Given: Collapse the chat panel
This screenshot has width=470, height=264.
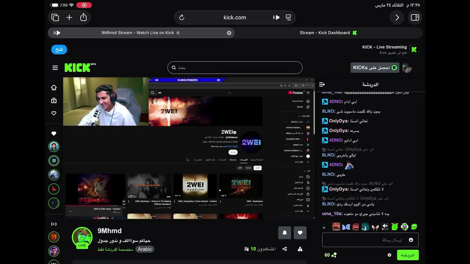Looking at the screenshot, I should point(322,84).
